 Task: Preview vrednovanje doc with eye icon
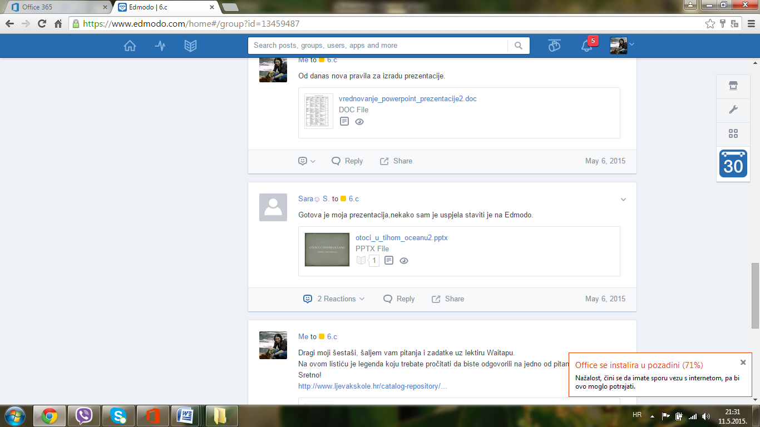coord(359,122)
